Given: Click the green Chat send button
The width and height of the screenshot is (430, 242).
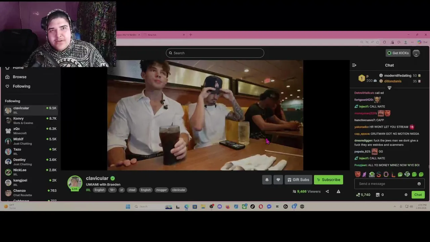Looking at the screenshot, I should [418, 195].
